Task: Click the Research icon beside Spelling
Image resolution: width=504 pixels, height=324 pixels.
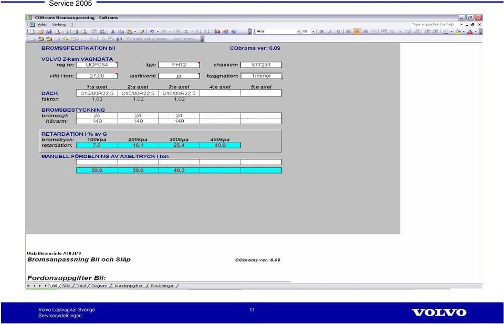Action: click(x=102, y=31)
